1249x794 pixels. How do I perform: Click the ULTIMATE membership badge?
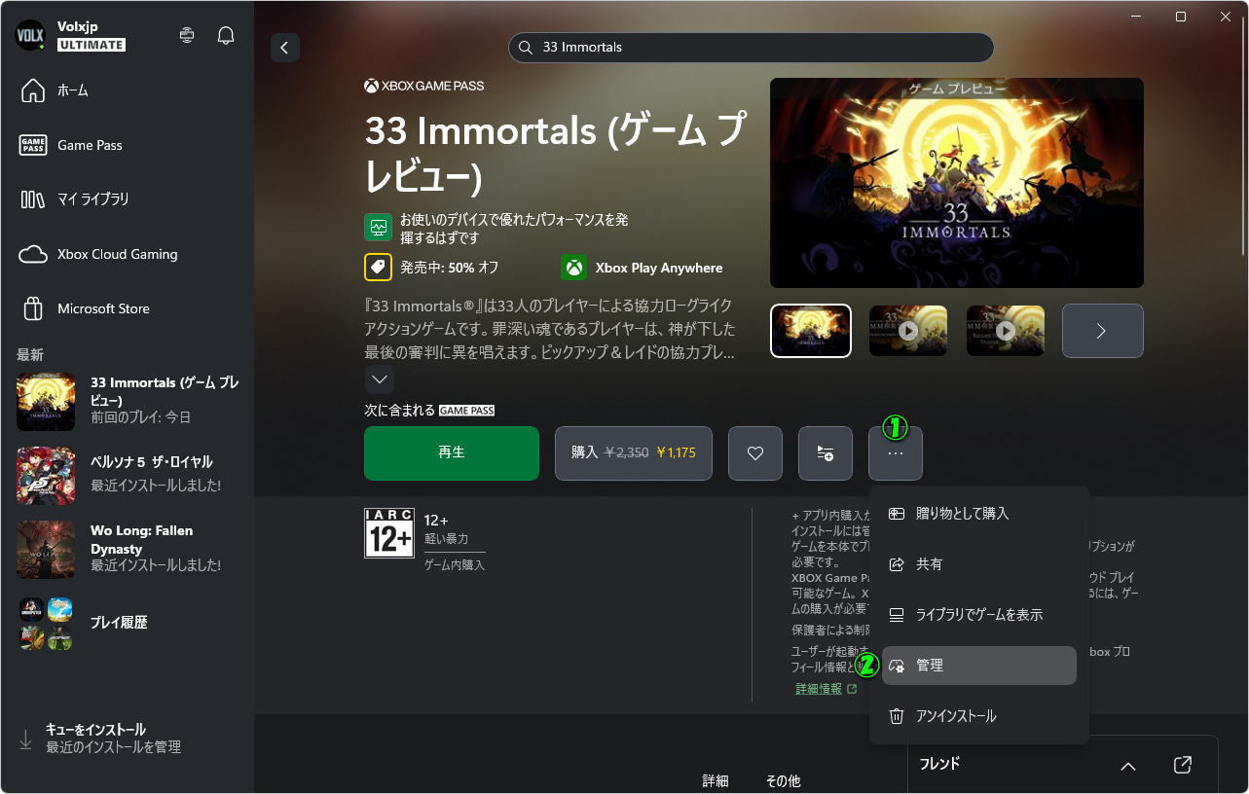click(x=92, y=45)
